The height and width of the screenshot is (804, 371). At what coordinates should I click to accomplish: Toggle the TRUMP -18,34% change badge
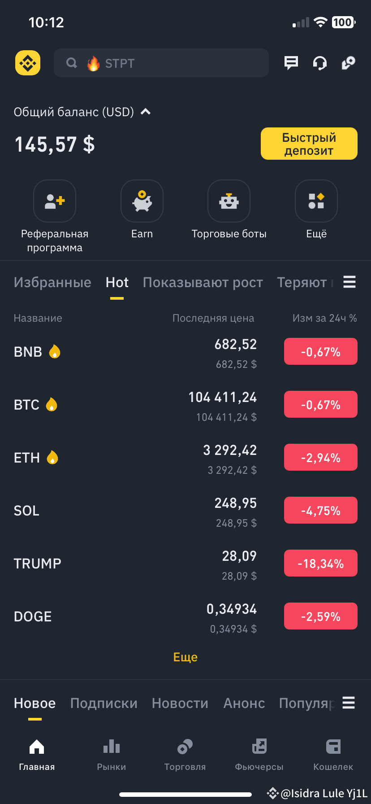point(321,563)
